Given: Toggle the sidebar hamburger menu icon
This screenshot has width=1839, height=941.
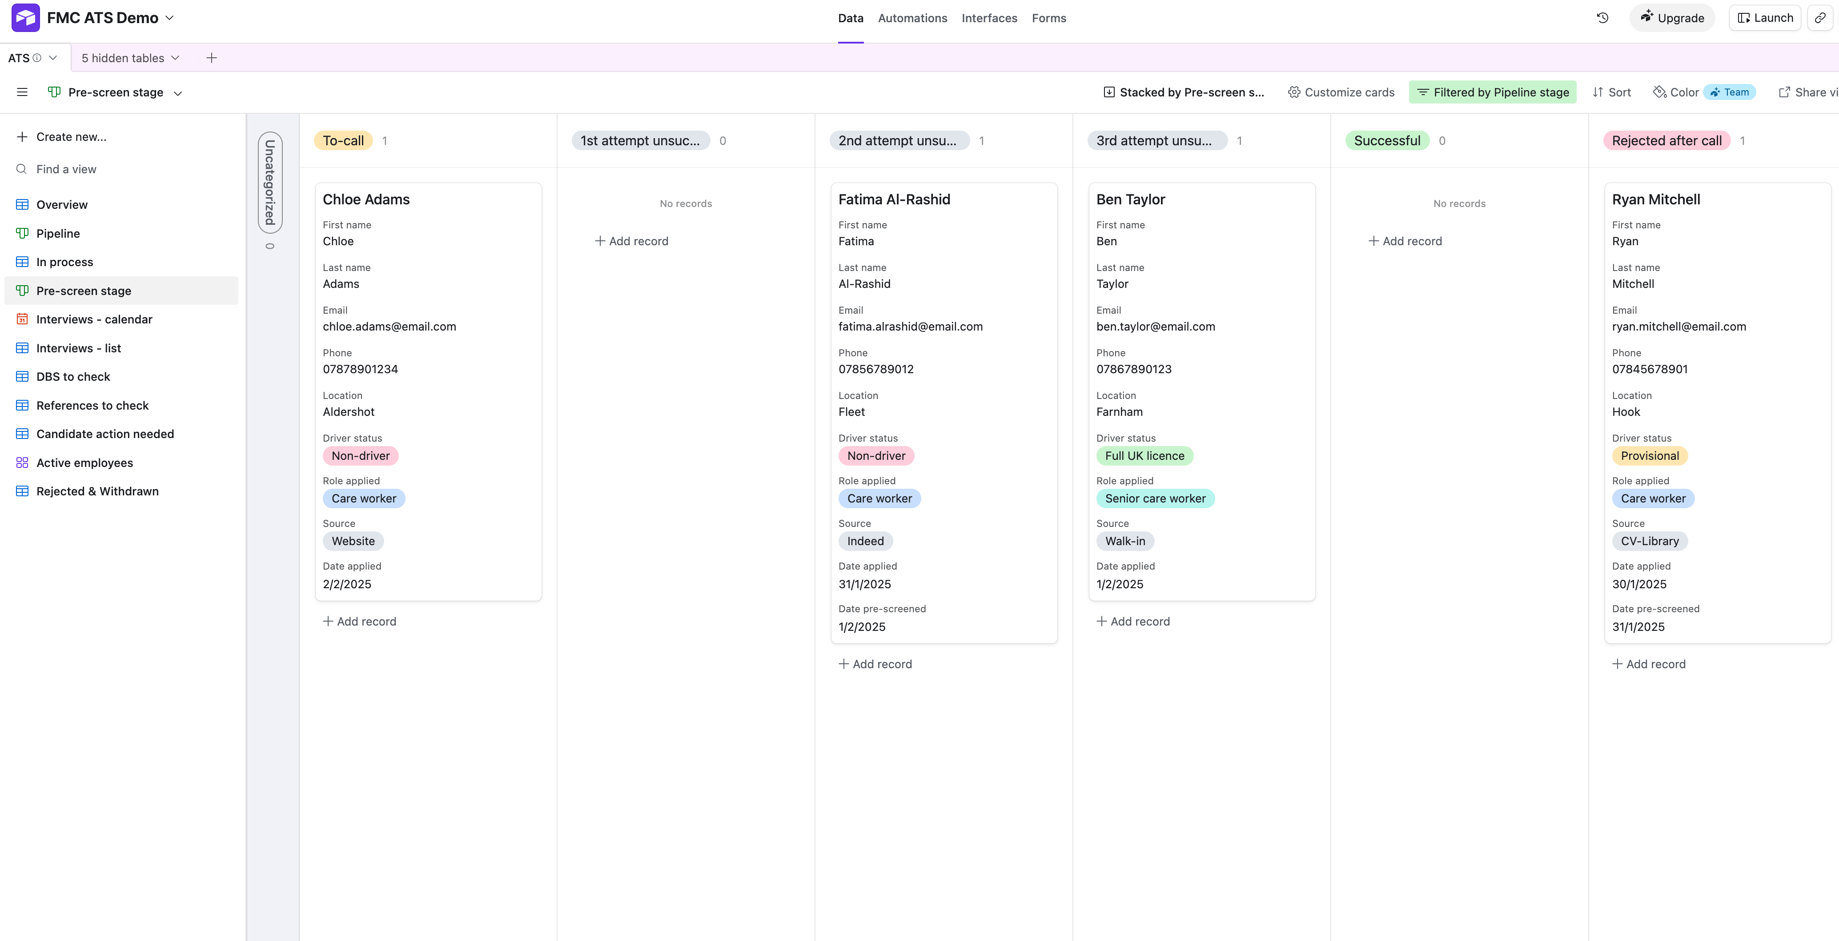Looking at the screenshot, I should coord(22,92).
